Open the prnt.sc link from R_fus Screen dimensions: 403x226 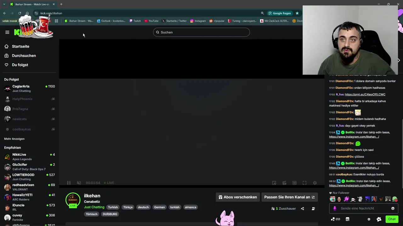(365, 94)
